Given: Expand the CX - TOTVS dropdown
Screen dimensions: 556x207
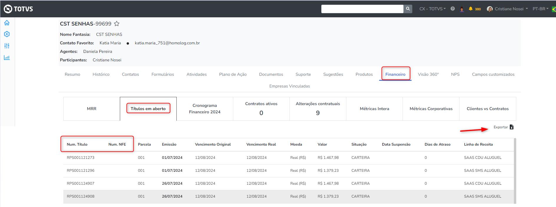Looking at the screenshot, I should [432, 9].
